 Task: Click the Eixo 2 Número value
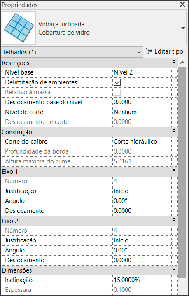[142, 231]
